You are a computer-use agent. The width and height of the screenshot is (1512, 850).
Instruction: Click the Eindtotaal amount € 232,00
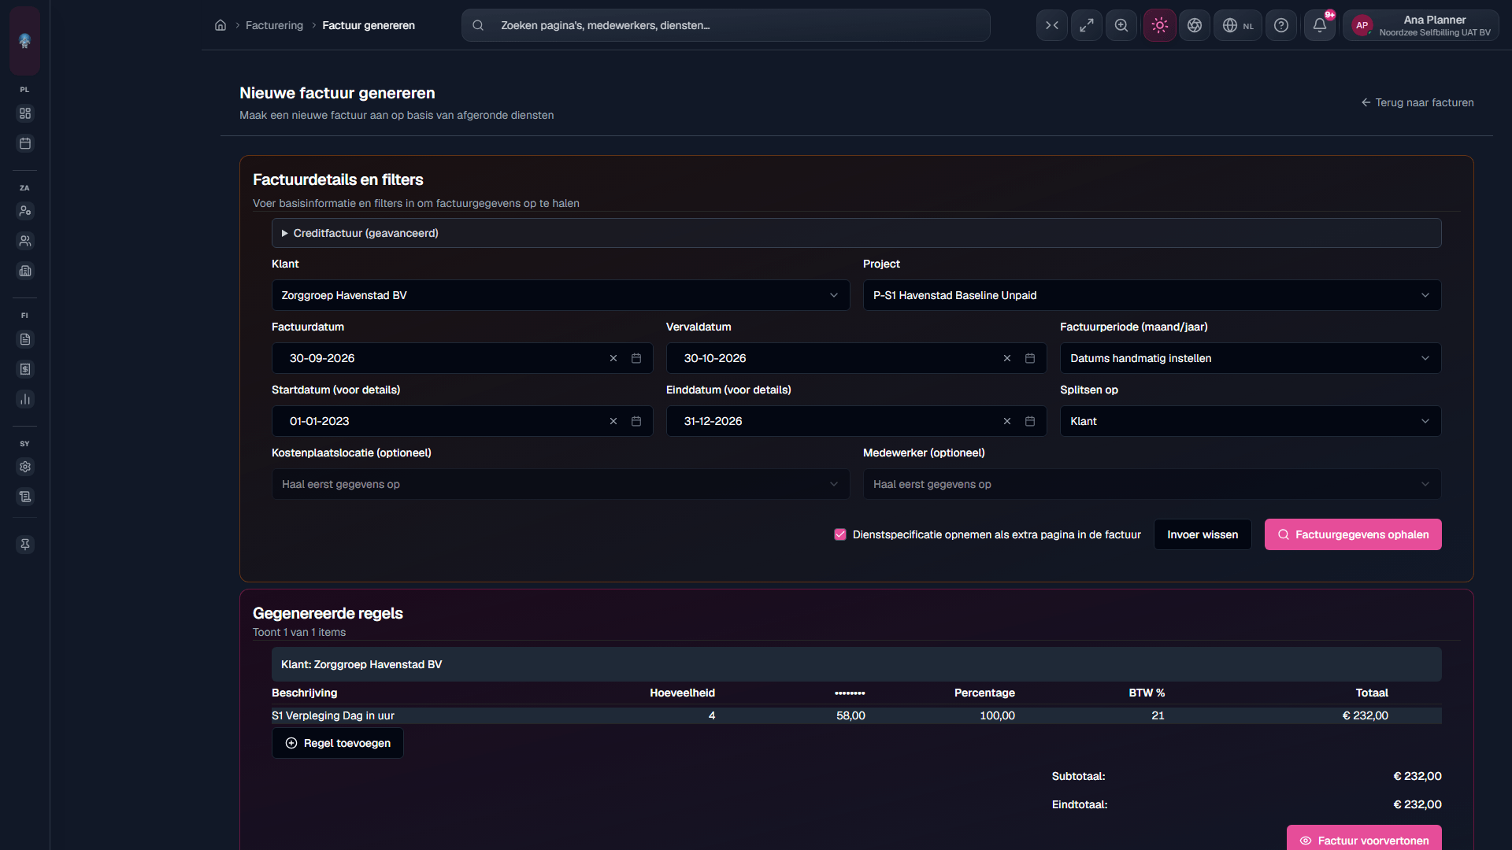(1417, 804)
